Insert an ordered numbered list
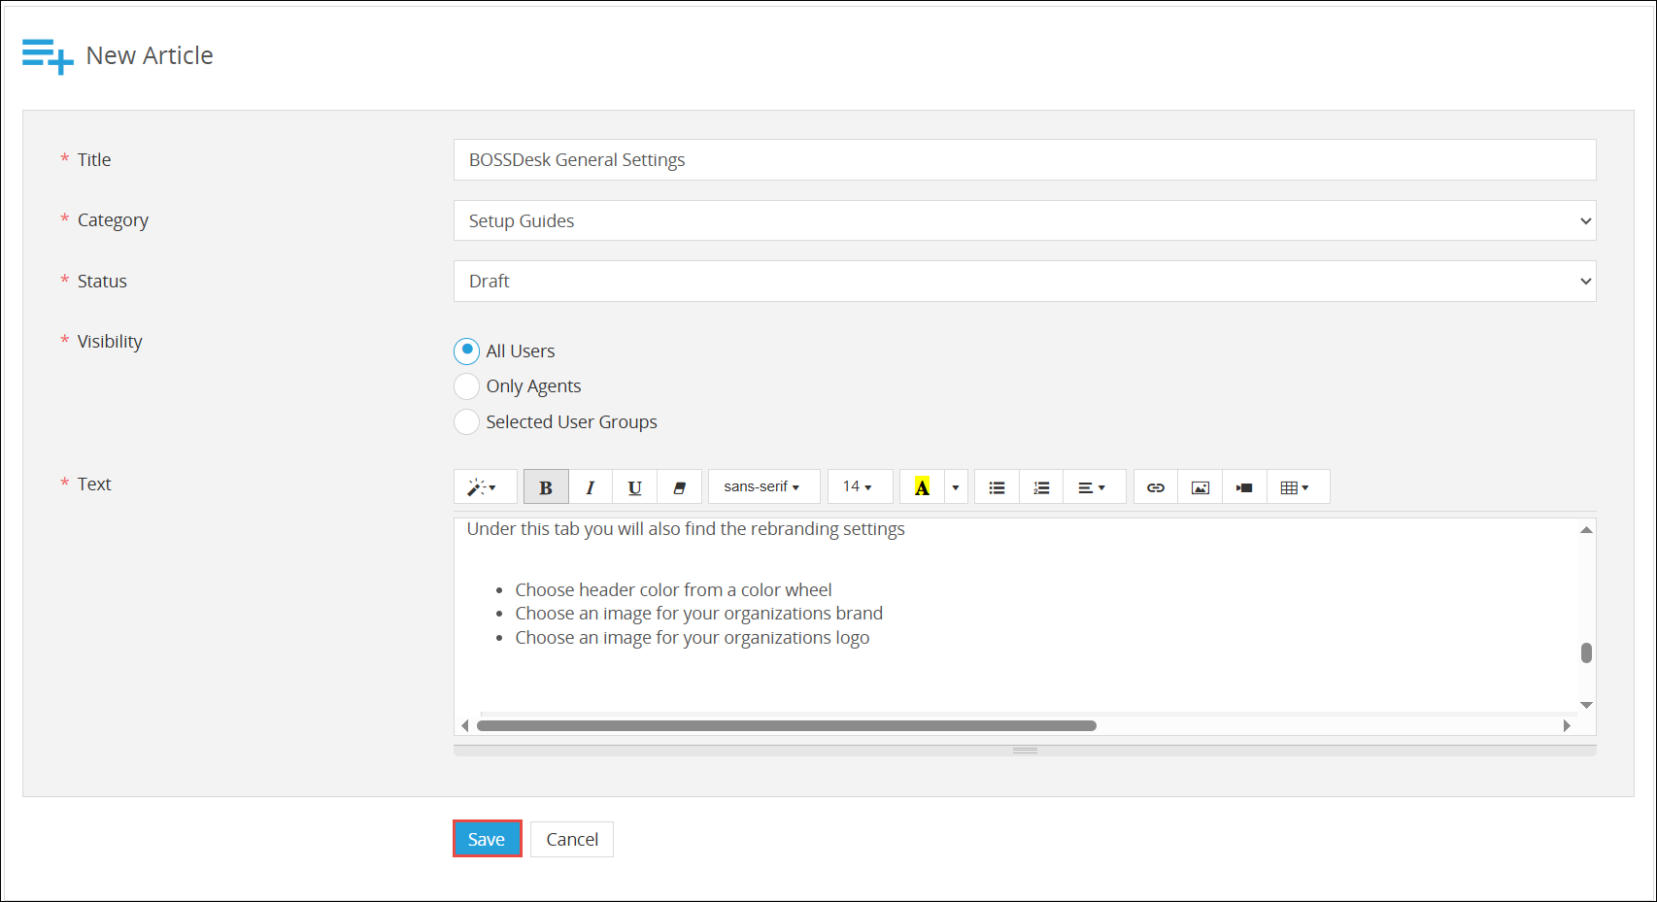1657x902 pixels. 1041,487
